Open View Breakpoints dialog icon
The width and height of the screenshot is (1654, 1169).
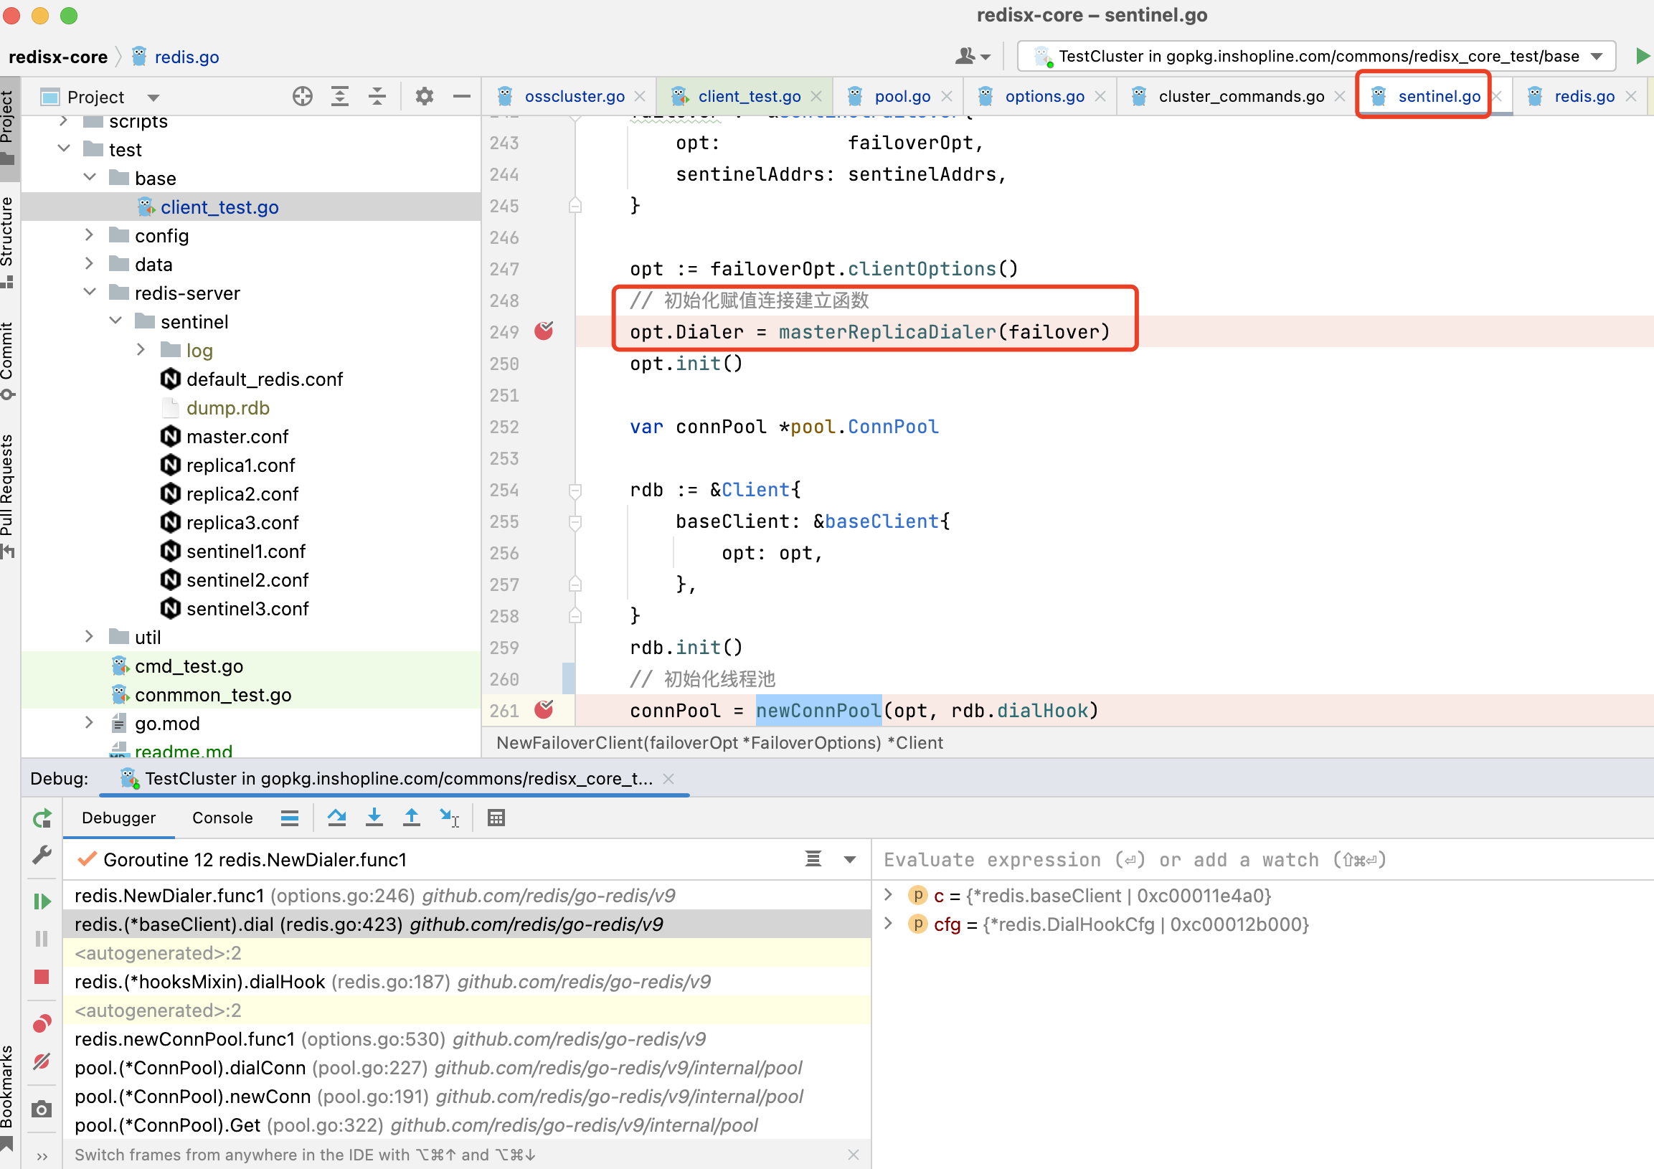click(x=42, y=1023)
